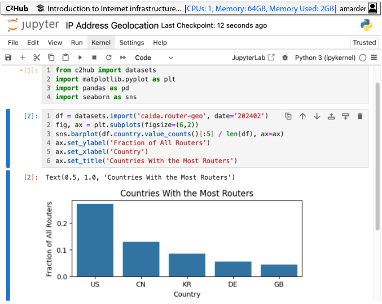This screenshot has width=382, height=304.
Task: Restart the kernel with the circular arrow icon
Action: [x=109, y=57]
